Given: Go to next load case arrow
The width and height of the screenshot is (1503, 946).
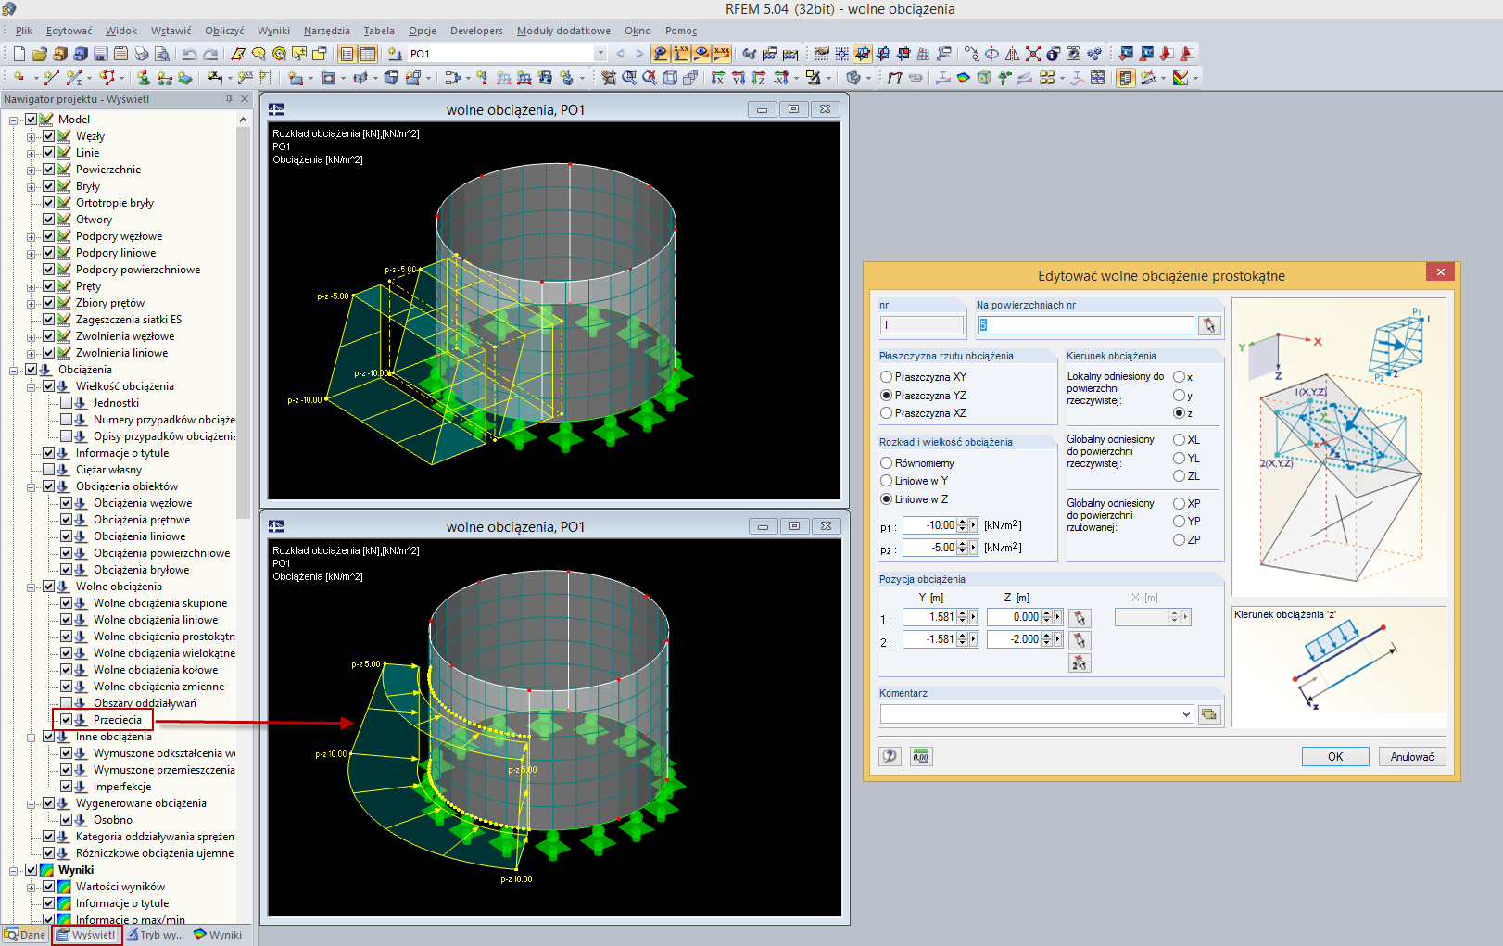Looking at the screenshot, I should pyautogui.click(x=638, y=54).
